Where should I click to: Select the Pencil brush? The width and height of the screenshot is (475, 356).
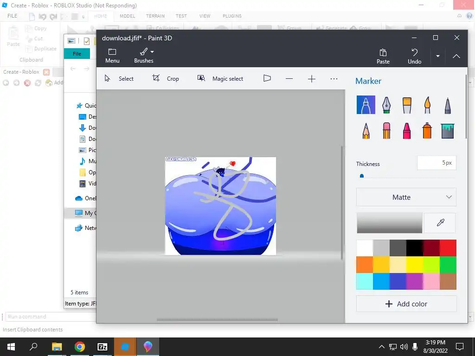366,131
